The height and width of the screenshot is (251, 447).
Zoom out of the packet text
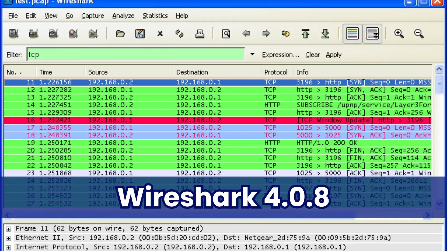(419, 34)
